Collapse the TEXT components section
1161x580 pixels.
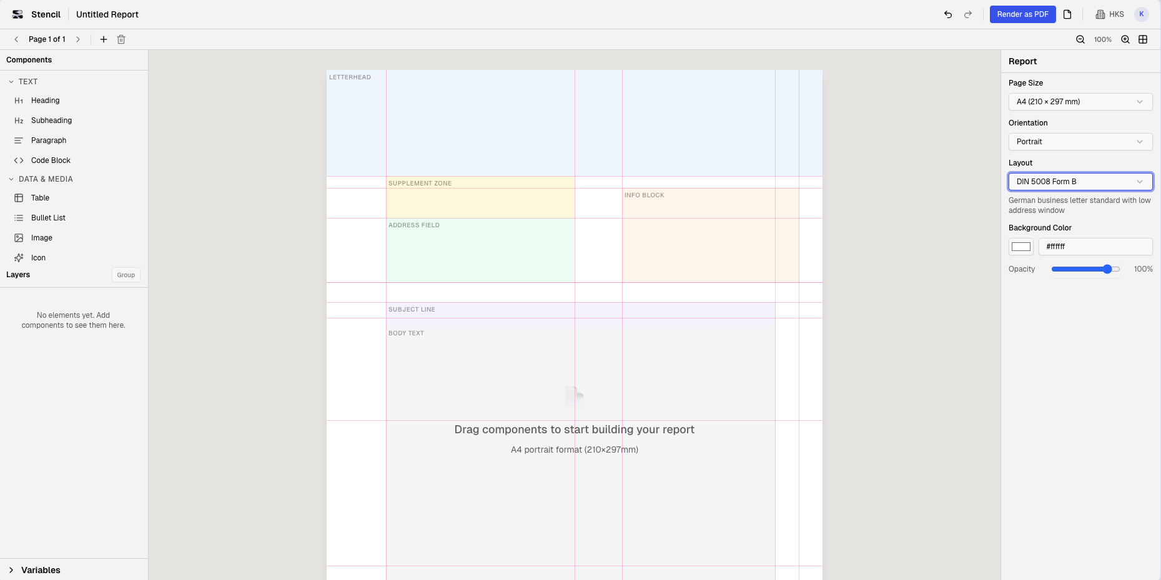click(11, 81)
